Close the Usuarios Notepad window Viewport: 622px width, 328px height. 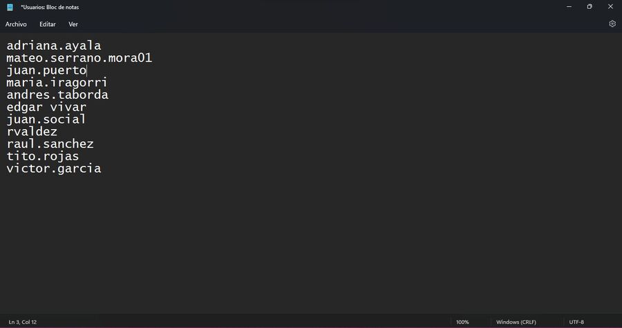coord(610,7)
